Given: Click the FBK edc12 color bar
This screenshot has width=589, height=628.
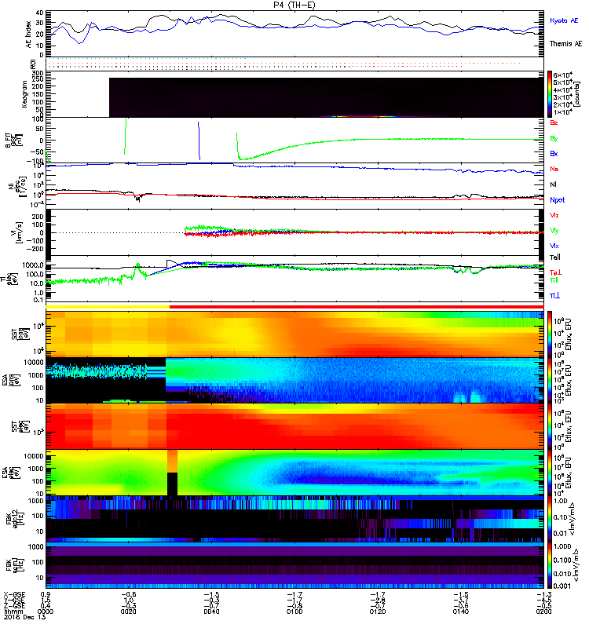Looking at the screenshot, I should [550, 519].
